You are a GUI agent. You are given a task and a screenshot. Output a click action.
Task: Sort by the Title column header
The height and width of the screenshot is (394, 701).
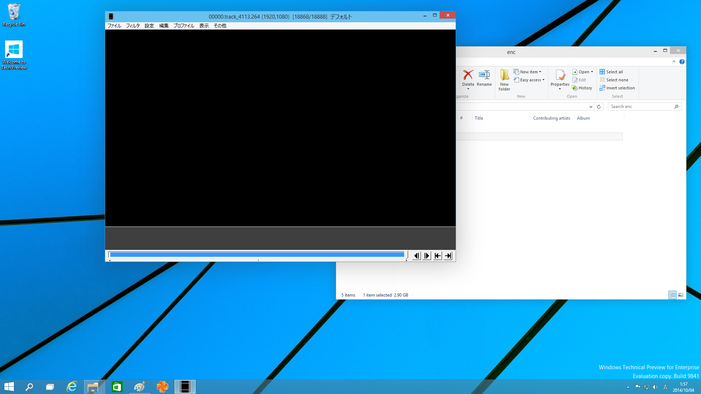click(501, 118)
